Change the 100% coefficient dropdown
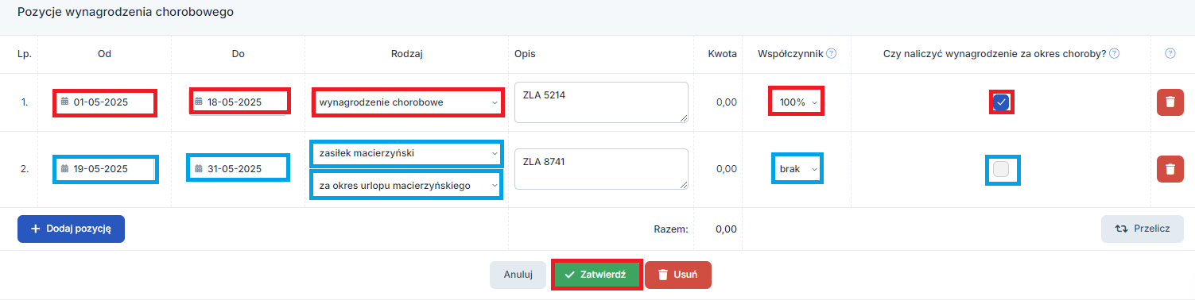The height and width of the screenshot is (300, 1195). coord(797,102)
